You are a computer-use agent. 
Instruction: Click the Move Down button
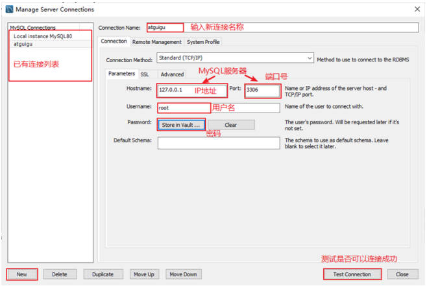(183, 274)
